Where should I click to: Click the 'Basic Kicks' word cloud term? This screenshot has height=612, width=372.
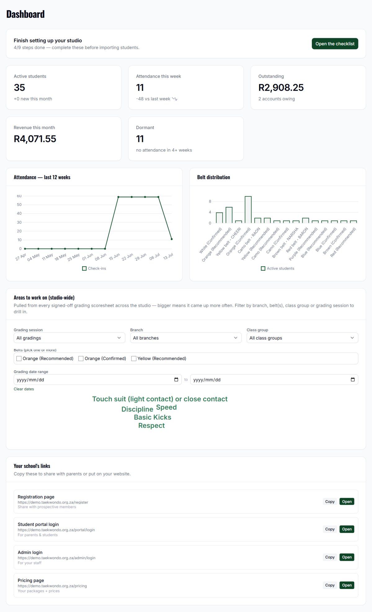[153, 417]
